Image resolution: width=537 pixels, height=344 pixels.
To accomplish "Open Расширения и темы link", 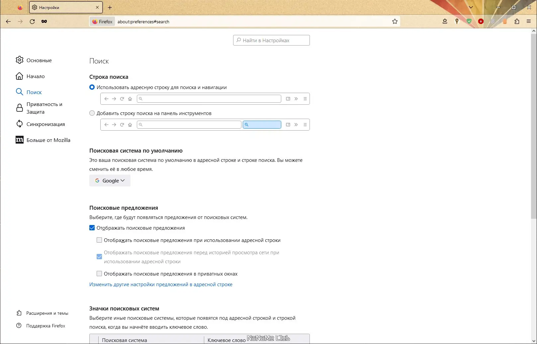I will pos(47,313).
